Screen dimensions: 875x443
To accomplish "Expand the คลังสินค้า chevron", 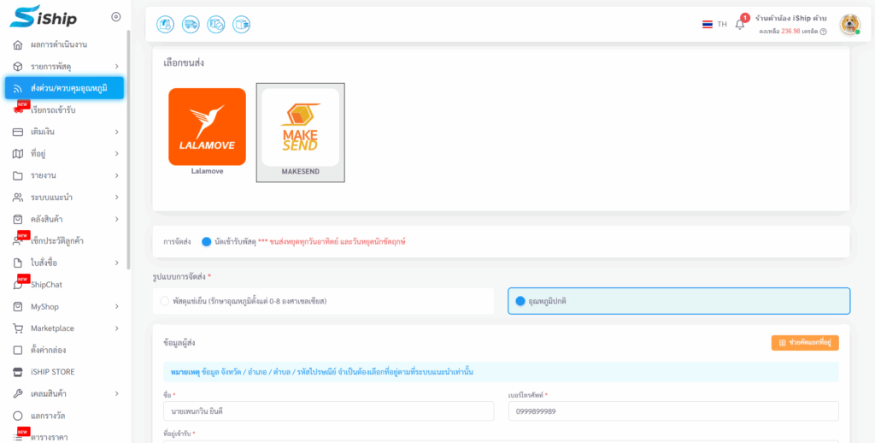I will point(116,219).
